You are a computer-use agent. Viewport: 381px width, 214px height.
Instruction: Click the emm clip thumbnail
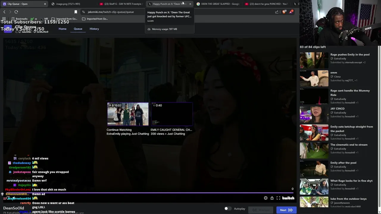[x=314, y=78]
